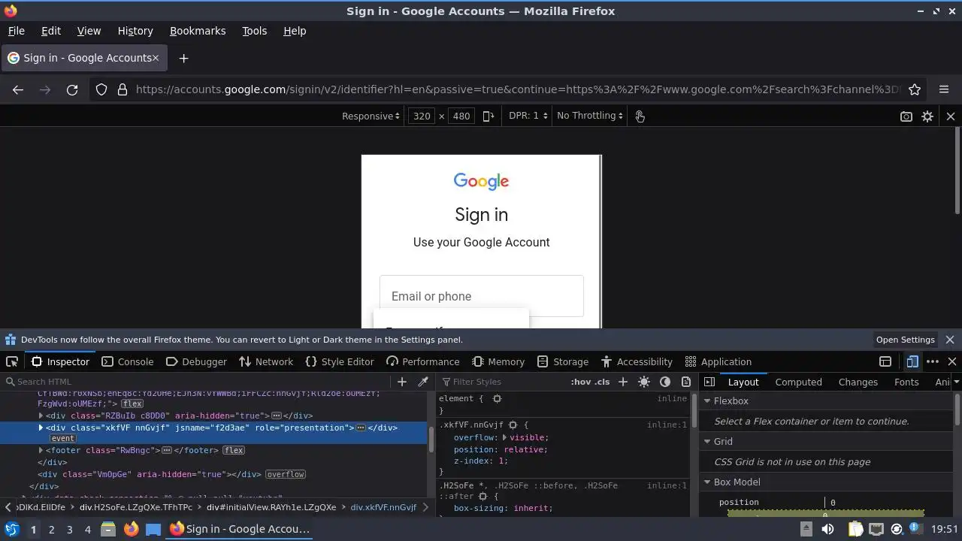Collapse the Flexbox section
The width and height of the screenshot is (962, 541).
[707, 400]
